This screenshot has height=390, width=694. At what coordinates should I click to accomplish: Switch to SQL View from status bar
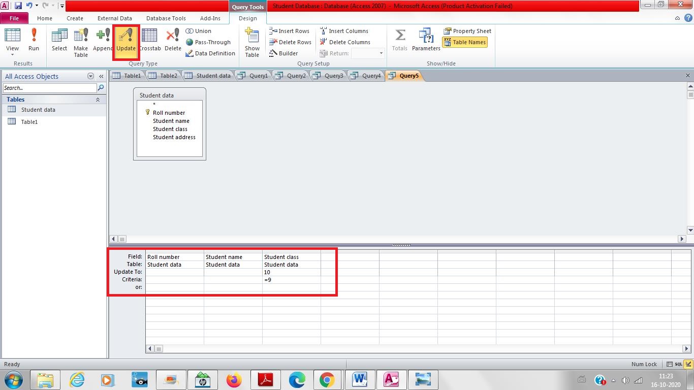(x=679, y=364)
